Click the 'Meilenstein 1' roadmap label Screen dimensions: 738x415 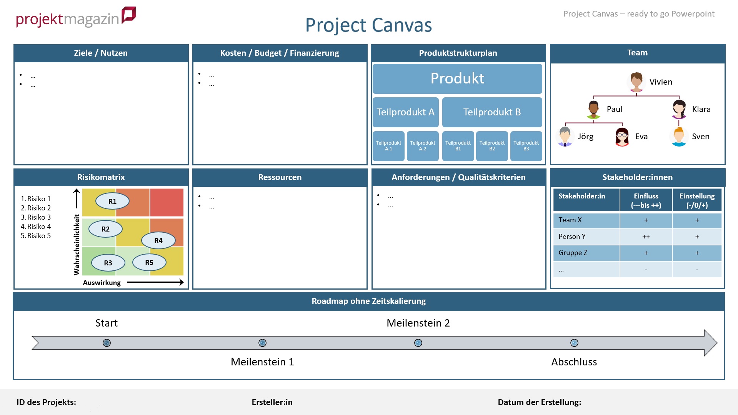(262, 362)
